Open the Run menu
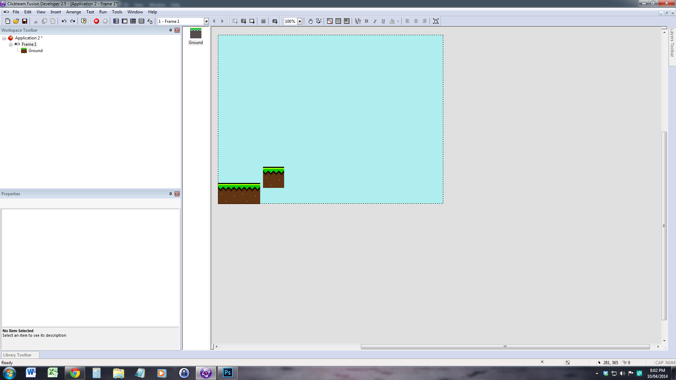 [x=103, y=12]
